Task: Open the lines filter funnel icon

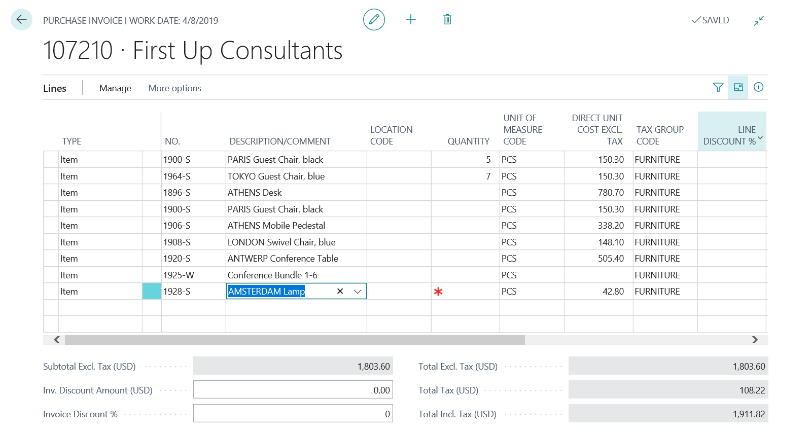Action: coord(718,87)
